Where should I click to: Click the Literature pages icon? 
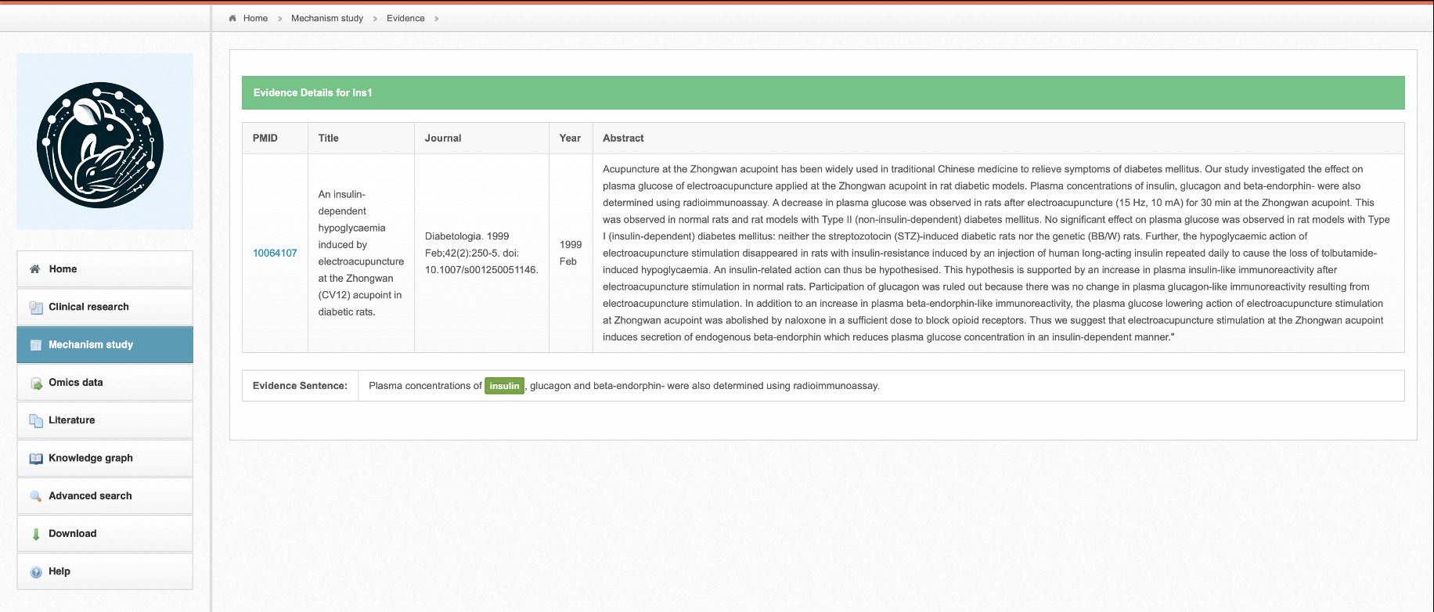tap(36, 421)
